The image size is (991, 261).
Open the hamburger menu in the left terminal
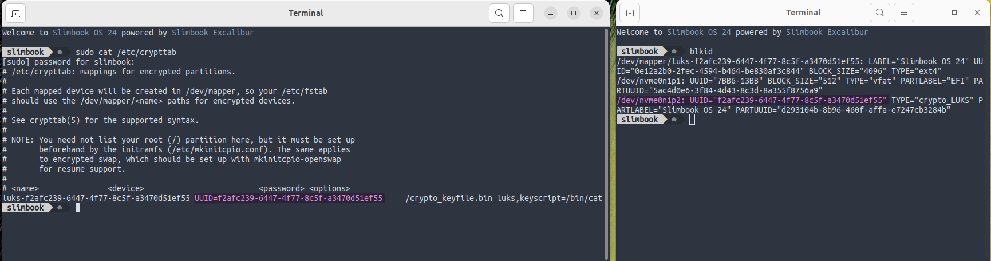coord(523,13)
